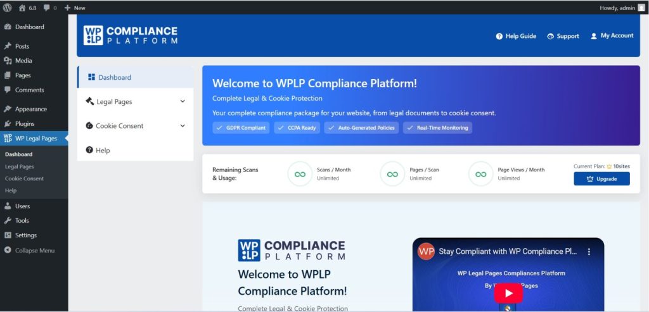Click Complete Legal & Cookie Protection banner subtitle

267,98
